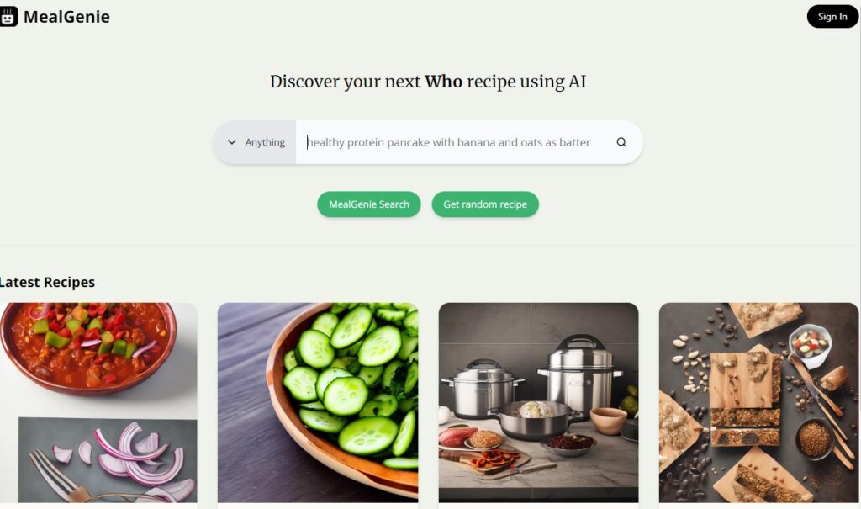Screen dimensions: 861x509
Task: Open the granola bars recipe thumbnail
Action: [x=759, y=402]
